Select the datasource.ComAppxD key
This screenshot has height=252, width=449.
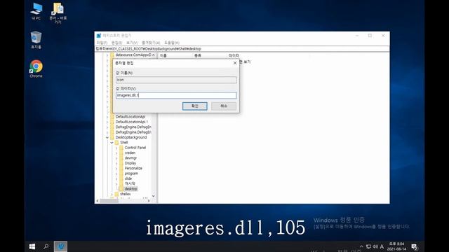tap(133, 55)
